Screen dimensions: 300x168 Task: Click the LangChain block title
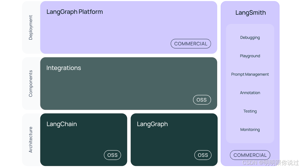(62, 124)
